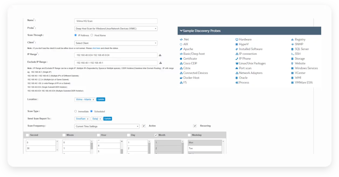
Task: Click the Docker Host probe icon
Action: point(181,78)
